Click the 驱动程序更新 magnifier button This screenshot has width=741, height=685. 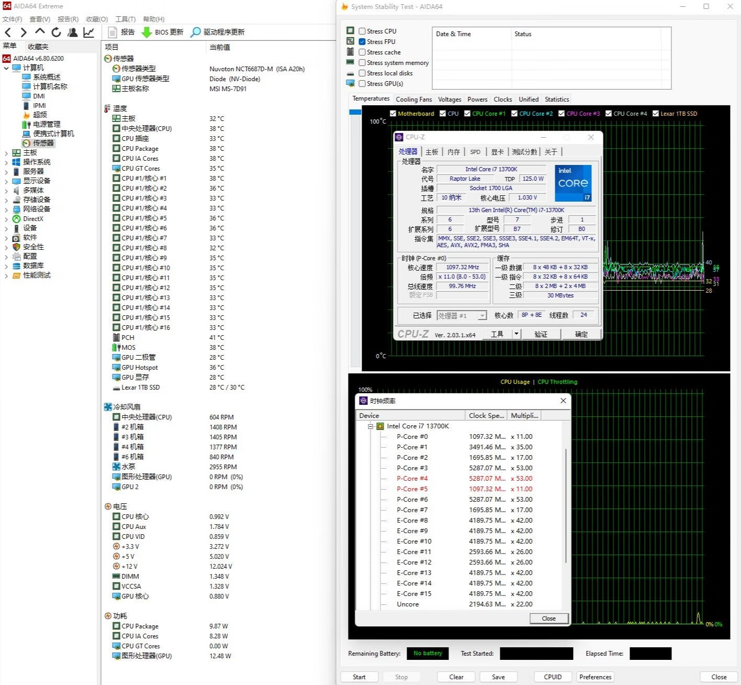tap(217, 32)
